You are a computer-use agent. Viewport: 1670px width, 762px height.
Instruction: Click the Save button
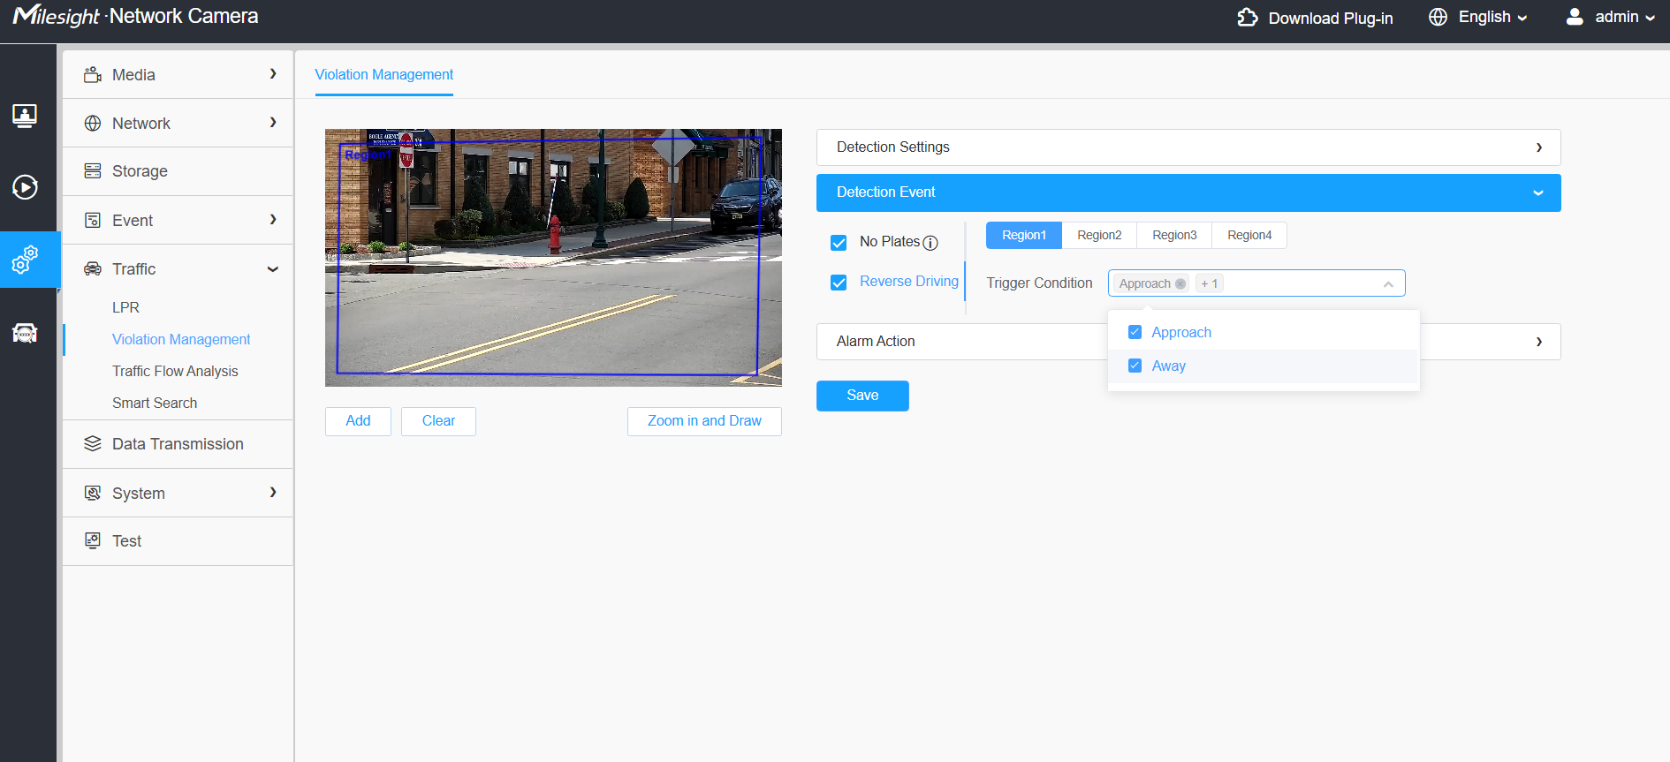coord(862,396)
